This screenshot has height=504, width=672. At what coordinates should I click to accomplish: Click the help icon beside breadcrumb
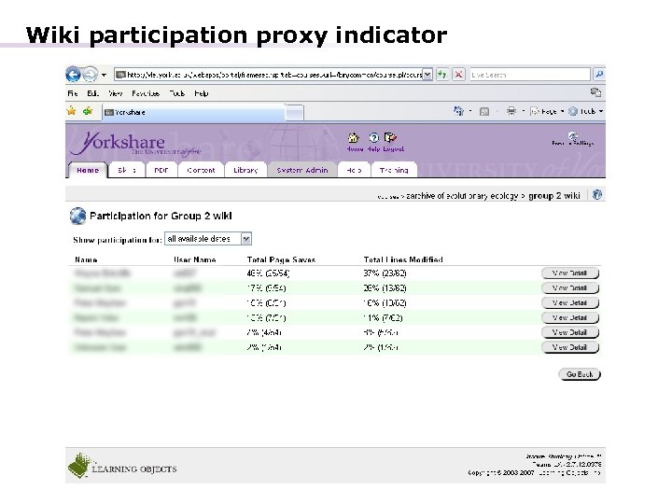[597, 195]
